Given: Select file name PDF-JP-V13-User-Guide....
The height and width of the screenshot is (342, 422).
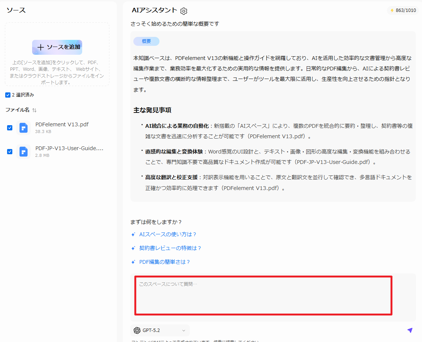Looking at the screenshot, I should [69, 148].
